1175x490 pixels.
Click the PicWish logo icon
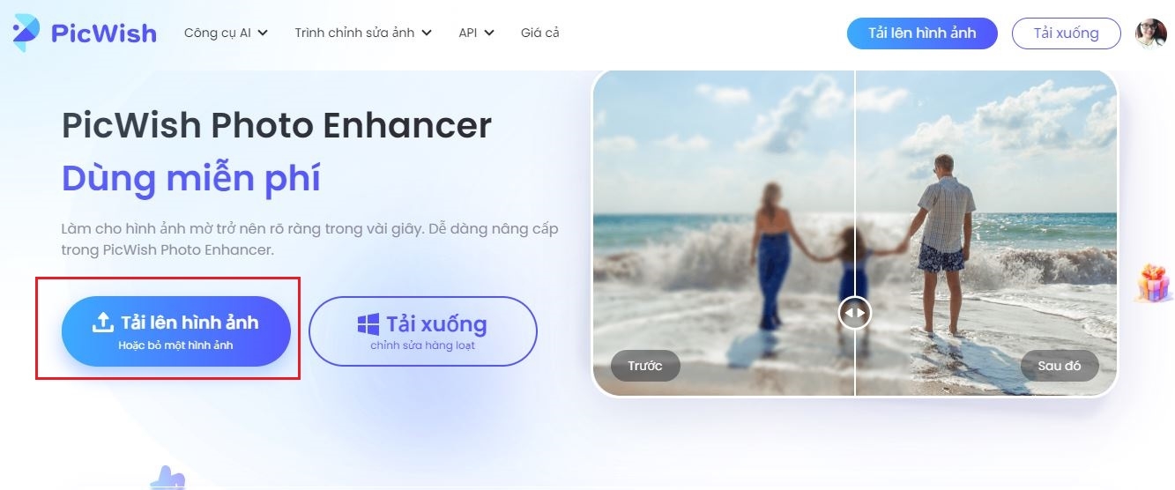click(x=26, y=31)
